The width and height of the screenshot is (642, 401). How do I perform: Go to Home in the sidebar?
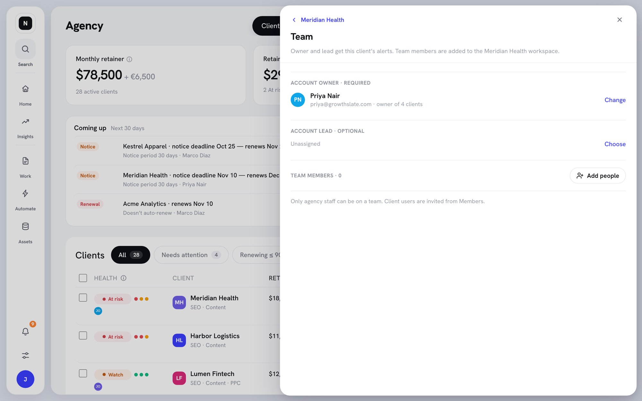click(25, 95)
